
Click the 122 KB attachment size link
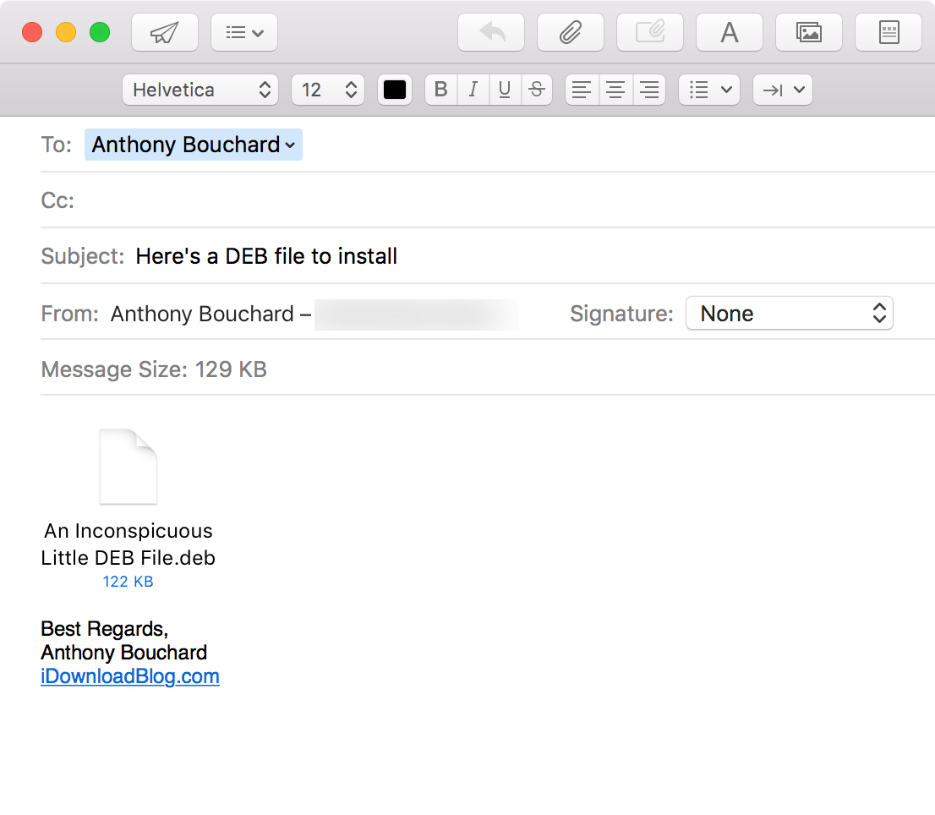pyautogui.click(x=128, y=581)
